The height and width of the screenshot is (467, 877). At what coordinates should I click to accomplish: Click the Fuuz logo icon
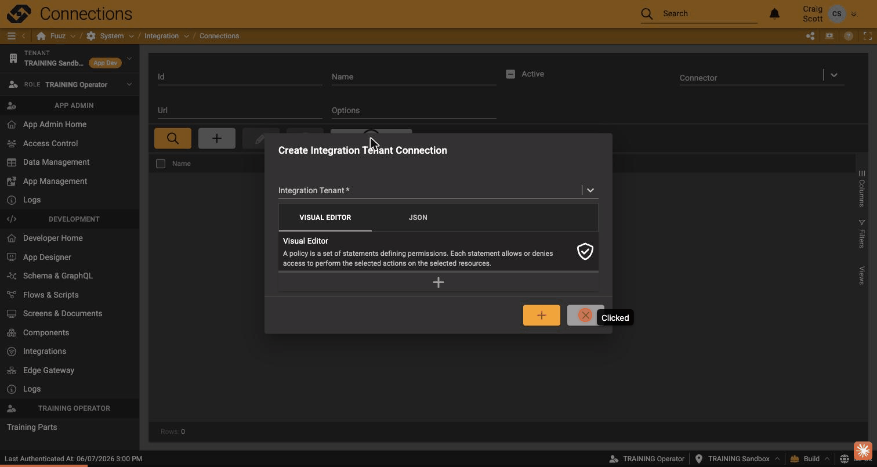pyautogui.click(x=19, y=13)
